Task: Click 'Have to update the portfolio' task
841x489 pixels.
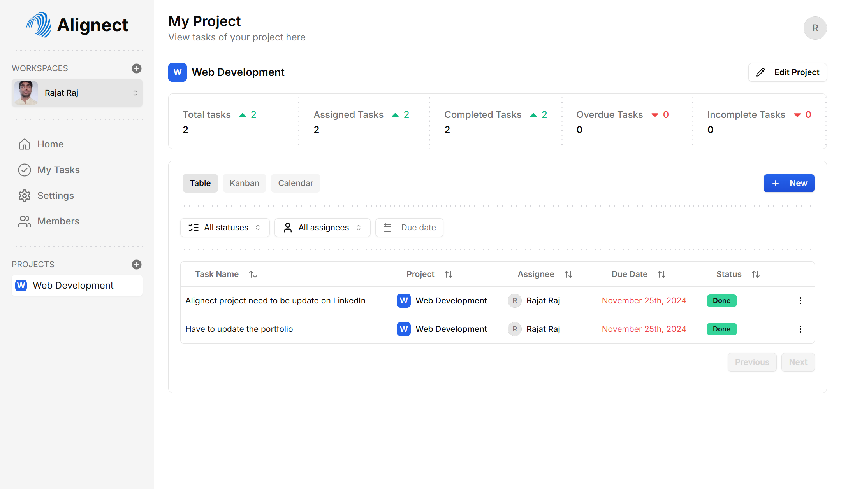Action: click(239, 329)
